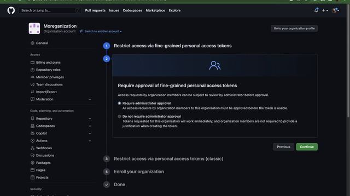Click the Billing and plans card icon
The width and height of the screenshot is (350, 196).
pyautogui.click(x=32, y=63)
